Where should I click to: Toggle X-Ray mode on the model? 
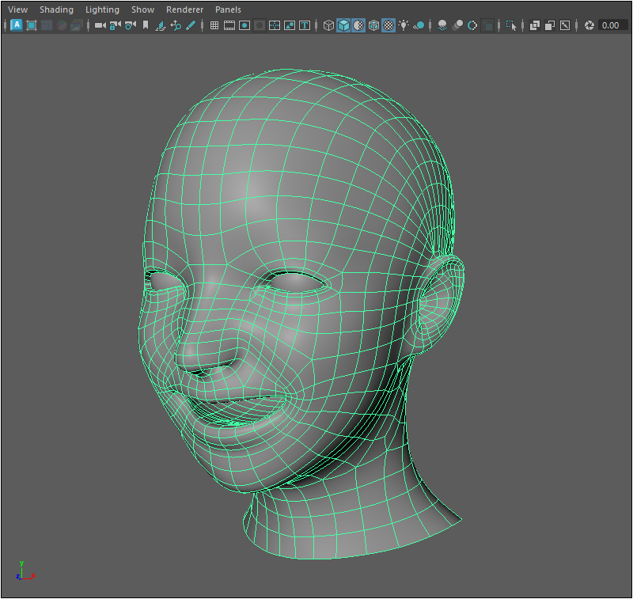click(535, 25)
